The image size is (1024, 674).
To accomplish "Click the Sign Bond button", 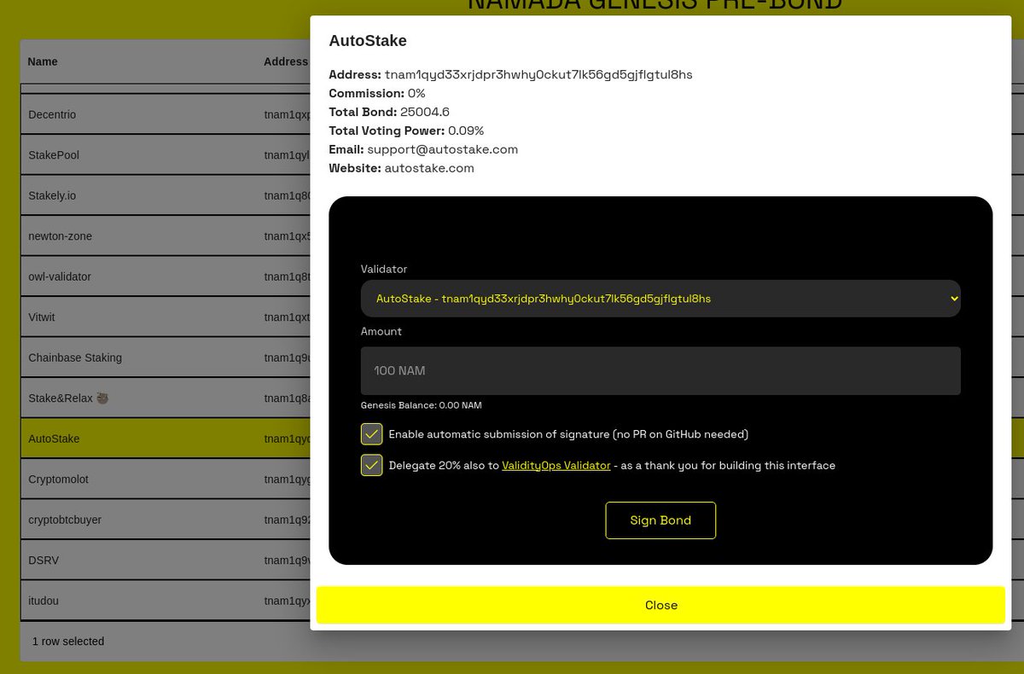I will click(660, 520).
